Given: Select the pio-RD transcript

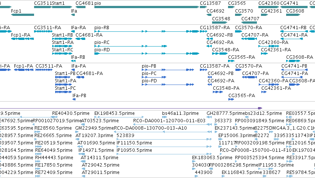Looking at the screenshot, I should (x=147, y=54).
